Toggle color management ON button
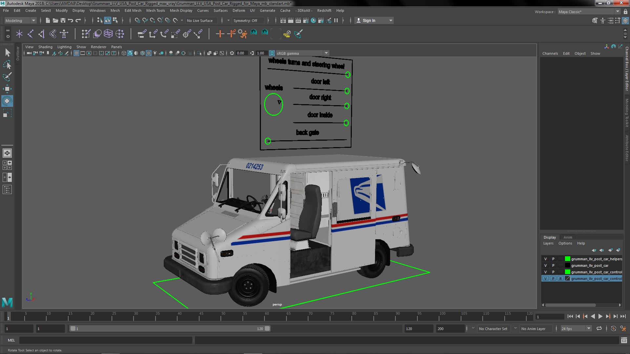Image resolution: width=630 pixels, height=354 pixels. click(x=272, y=53)
